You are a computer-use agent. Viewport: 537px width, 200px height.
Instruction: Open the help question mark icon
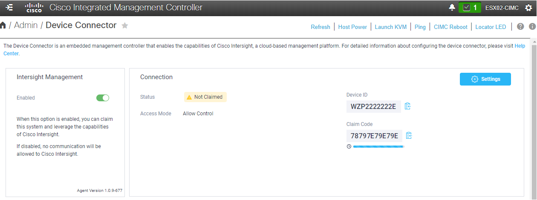[x=520, y=26]
